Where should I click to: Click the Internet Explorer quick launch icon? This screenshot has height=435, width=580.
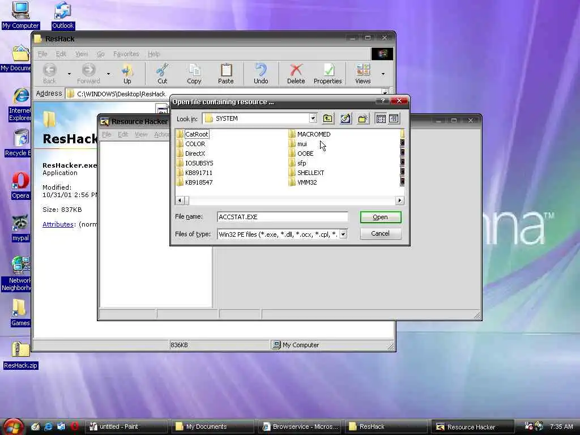coord(48,427)
